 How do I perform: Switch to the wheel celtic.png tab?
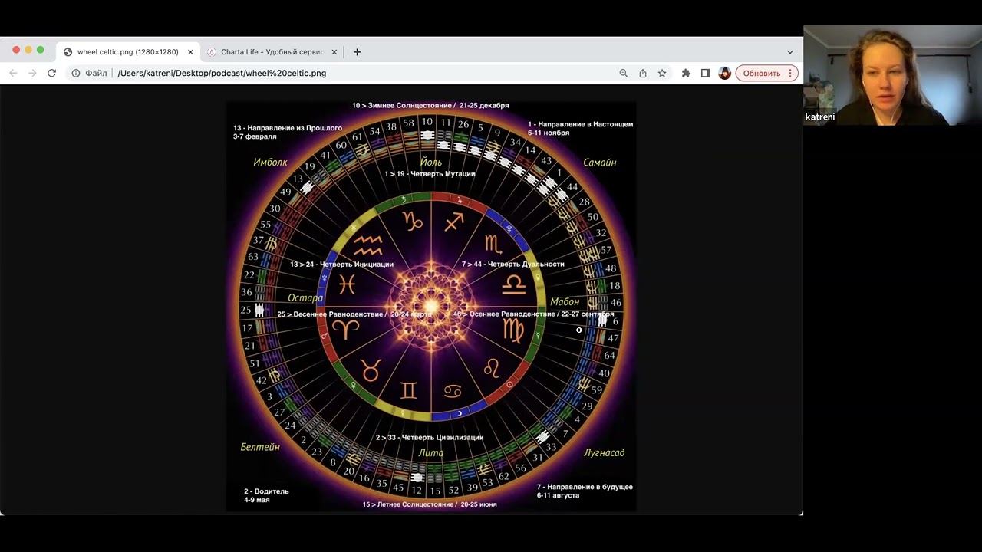pyautogui.click(x=127, y=52)
